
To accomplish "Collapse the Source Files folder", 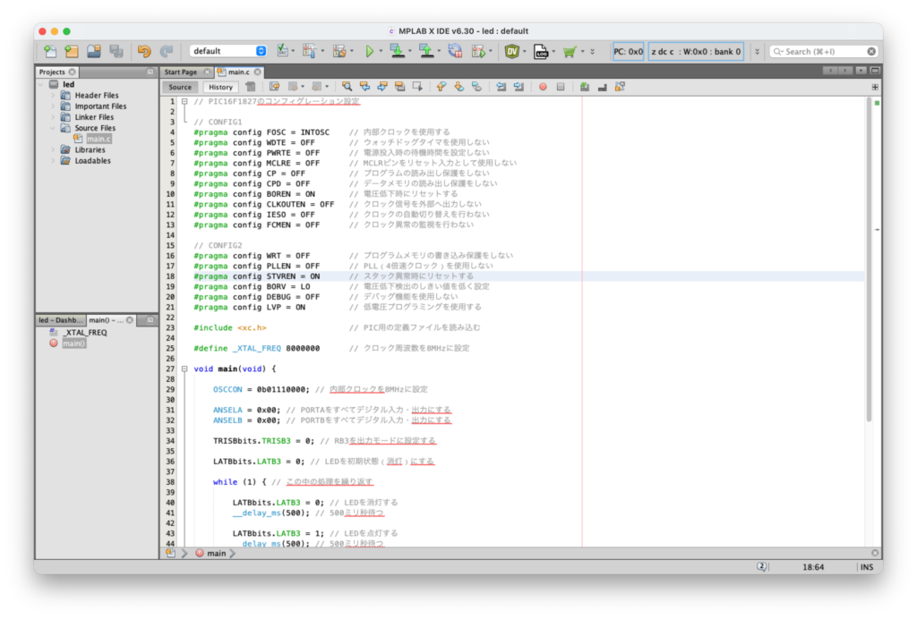I will (53, 128).
